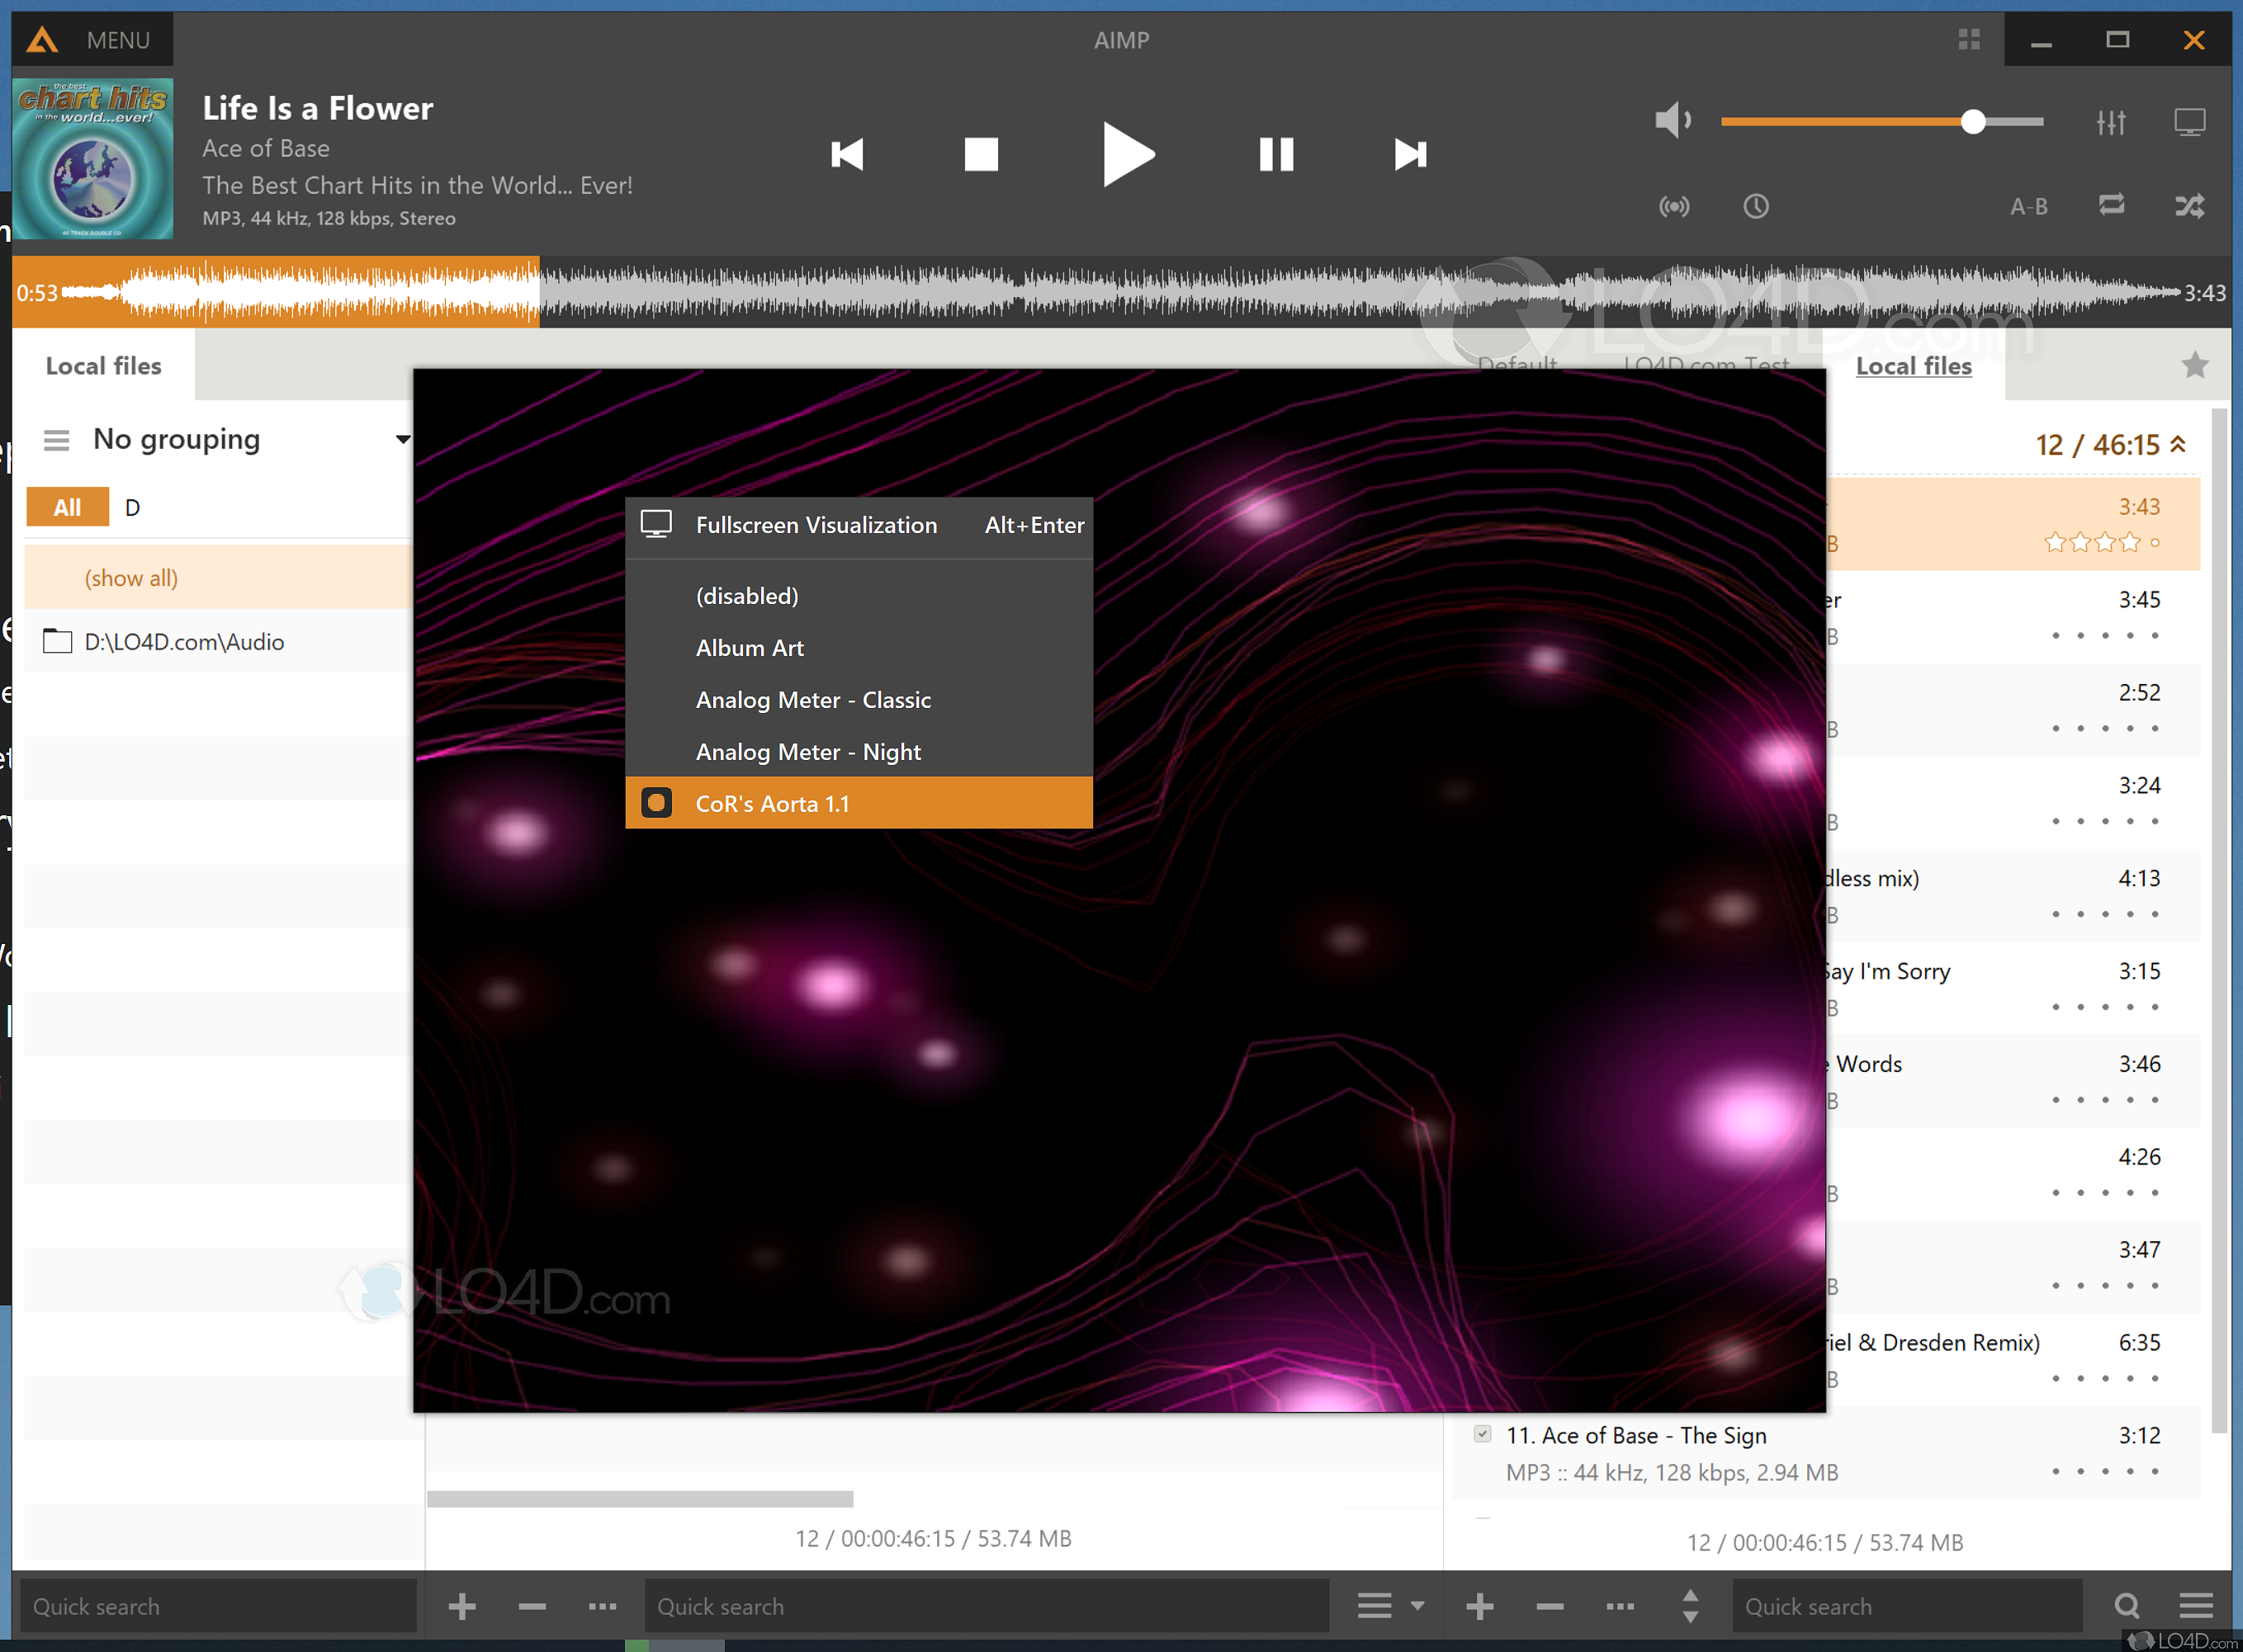This screenshot has height=1652, width=2243.
Task: Select Album Art visualization
Action: coord(859,648)
